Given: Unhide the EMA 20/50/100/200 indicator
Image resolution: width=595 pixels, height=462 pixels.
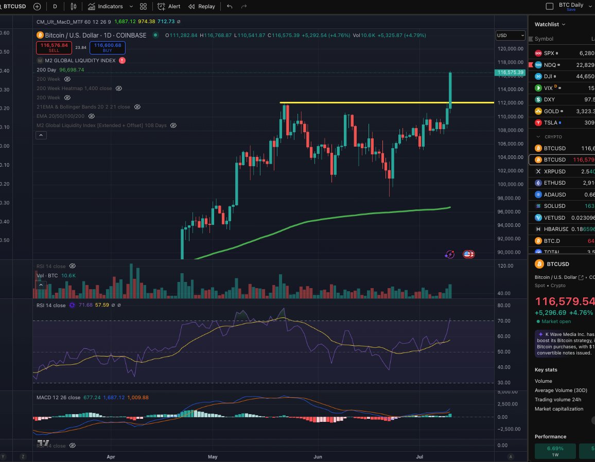Looking at the screenshot, I should 92,116.
